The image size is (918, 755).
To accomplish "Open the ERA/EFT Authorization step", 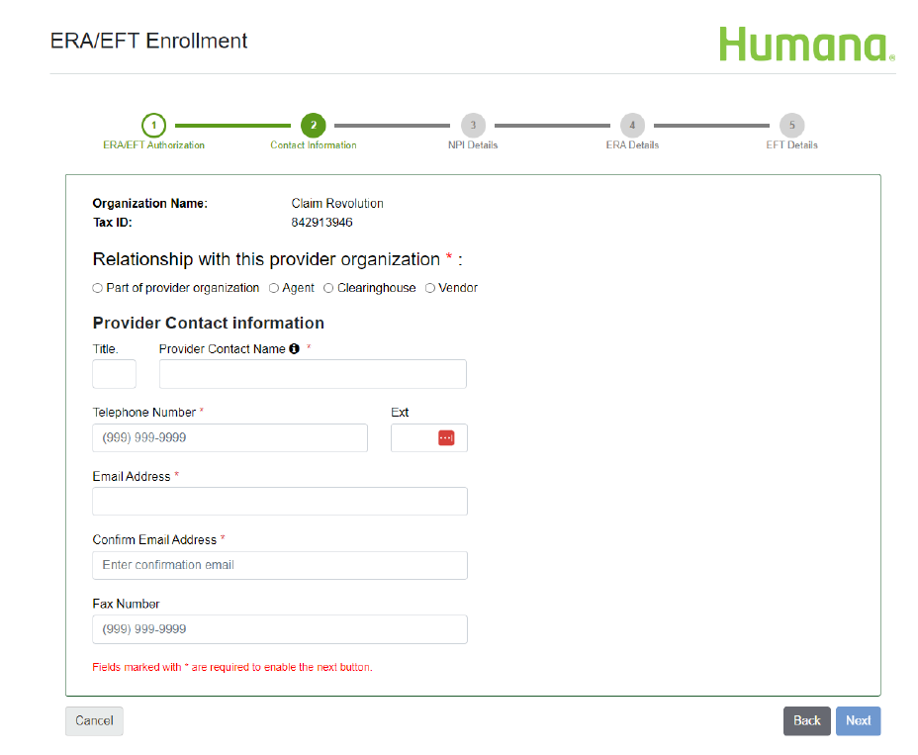I will click(153, 143).
